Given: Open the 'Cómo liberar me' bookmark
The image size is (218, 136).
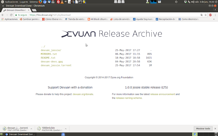Looking at the screenshot, I should [x=52, y=19].
